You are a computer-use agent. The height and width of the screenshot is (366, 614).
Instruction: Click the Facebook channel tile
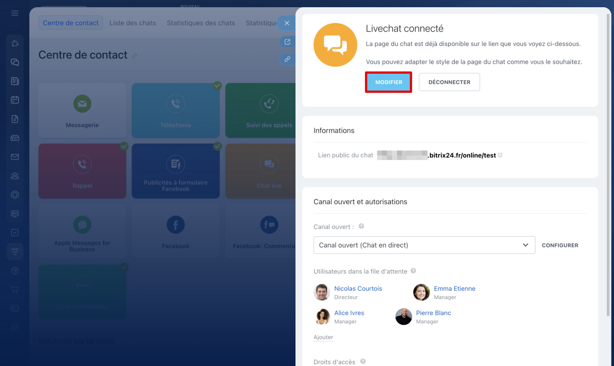click(x=176, y=232)
